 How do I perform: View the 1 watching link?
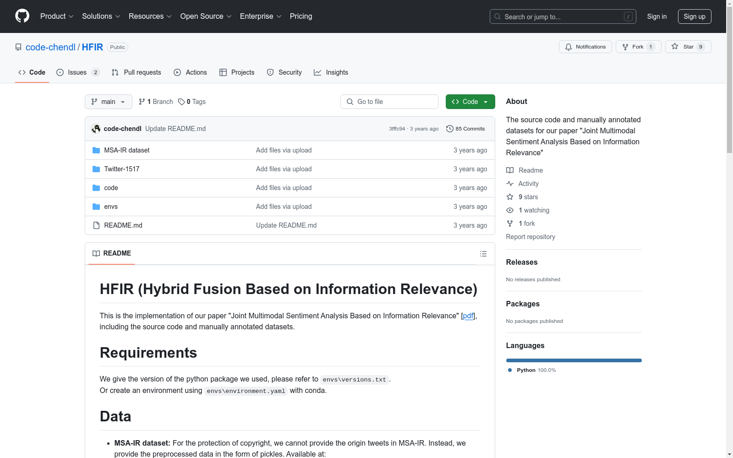coord(528,210)
